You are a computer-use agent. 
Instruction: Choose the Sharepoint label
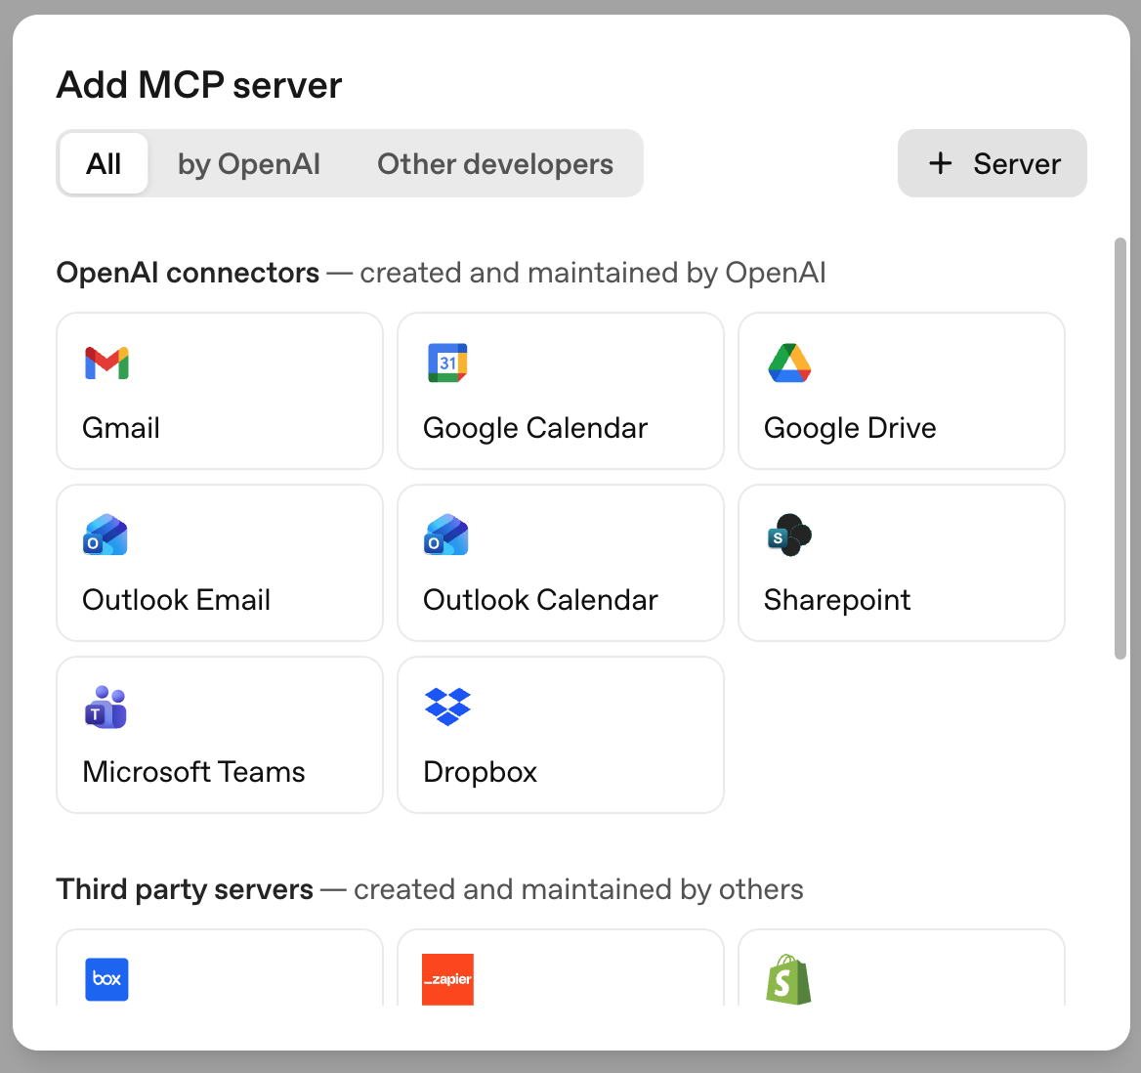tap(837, 600)
